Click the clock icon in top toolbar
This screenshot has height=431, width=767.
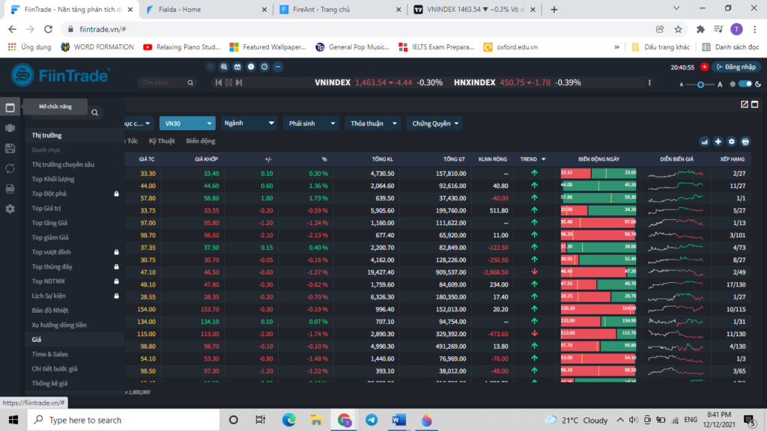click(x=264, y=67)
